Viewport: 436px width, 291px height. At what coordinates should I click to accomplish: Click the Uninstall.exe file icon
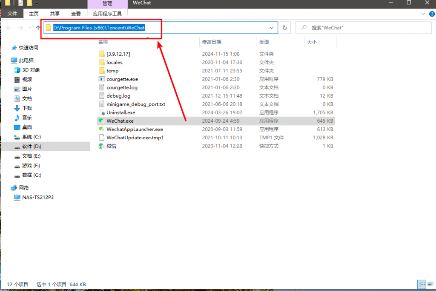[x=102, y=112]
